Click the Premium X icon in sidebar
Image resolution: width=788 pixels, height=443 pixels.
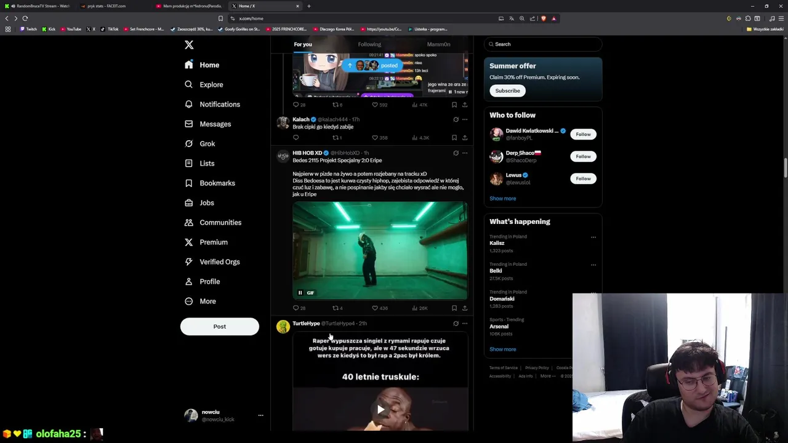click(x=188, y=242)
